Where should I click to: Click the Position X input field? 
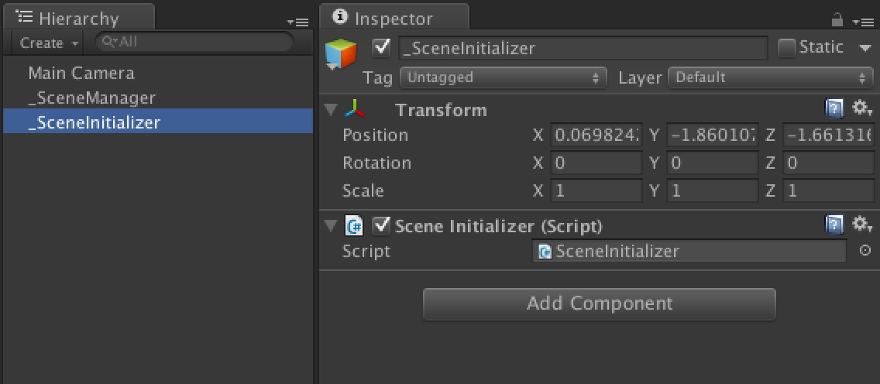(596, 135)
